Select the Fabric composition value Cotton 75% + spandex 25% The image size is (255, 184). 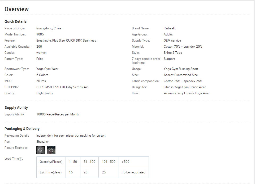click(183, 81)
